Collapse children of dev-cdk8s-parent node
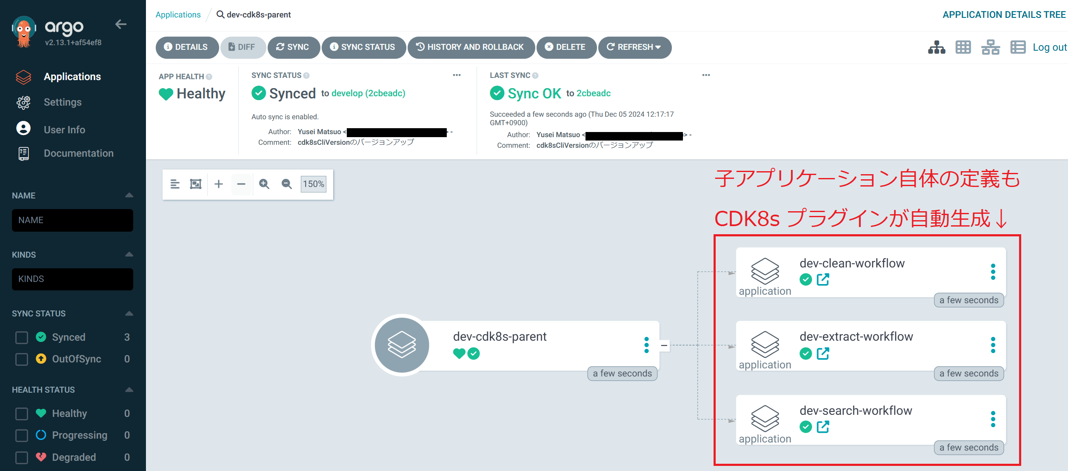Screen dimensions: 1068x471 [x=665, y=345]
